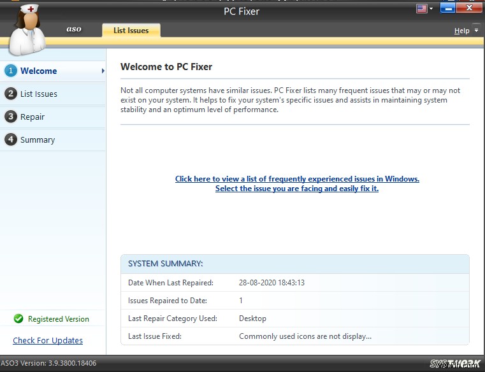Click the US flag language icon
The height and width of the screenshot is (372, 485).
pos(422,8)
